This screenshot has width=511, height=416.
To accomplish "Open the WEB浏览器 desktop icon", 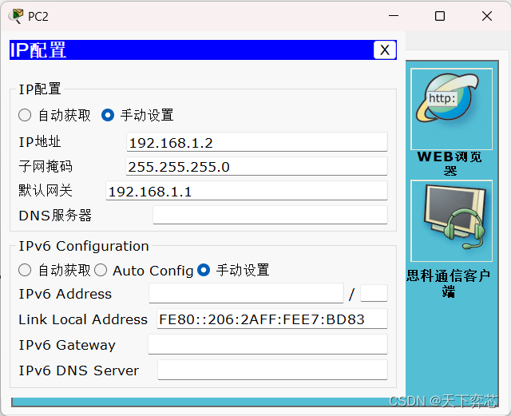I will coord(451,109).
